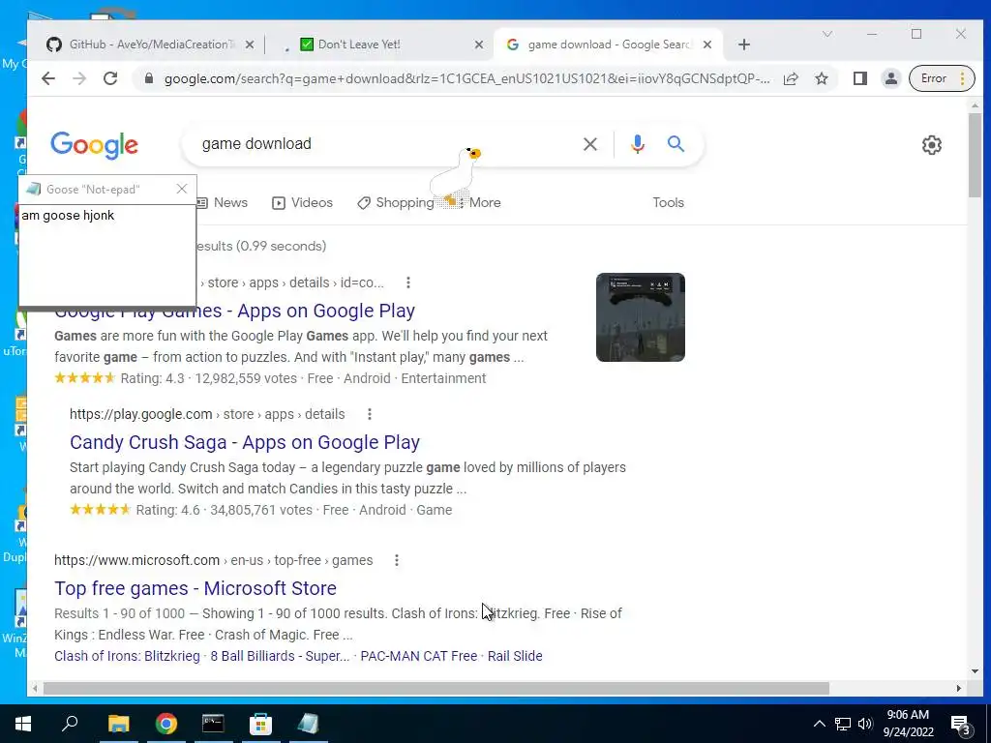Share this page from address bar

click(791, 78)
